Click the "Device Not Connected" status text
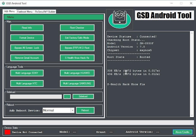Screen dimensions: 196x137 tap(27, 132)
